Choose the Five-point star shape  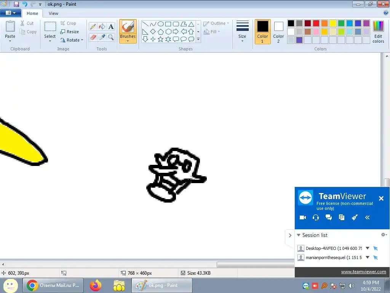pyautogui.click(x=161, y=39)
